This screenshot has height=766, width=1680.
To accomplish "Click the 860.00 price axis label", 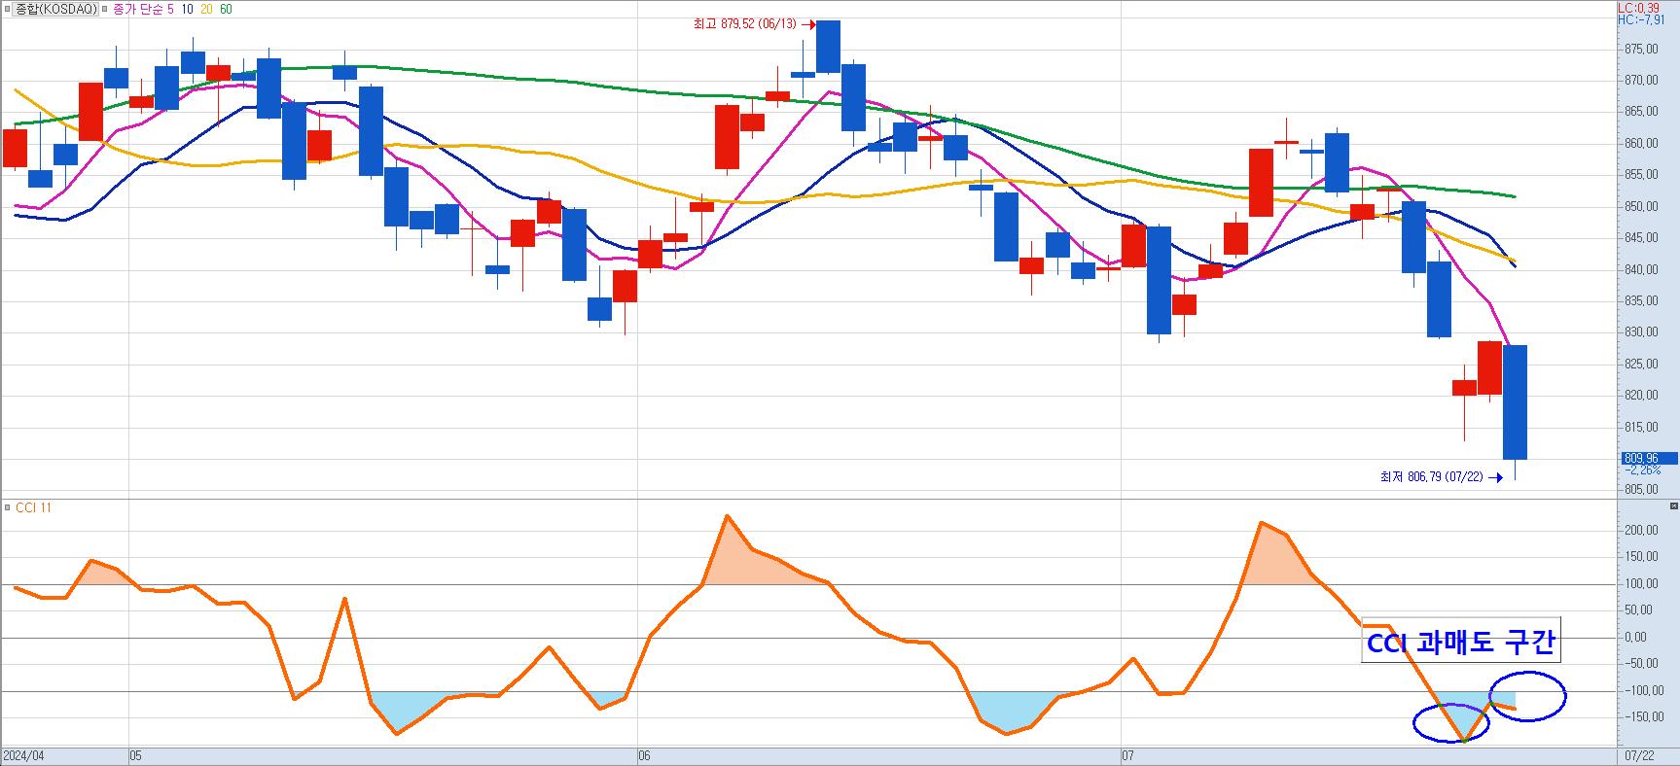I will [x=1642, y=144].
